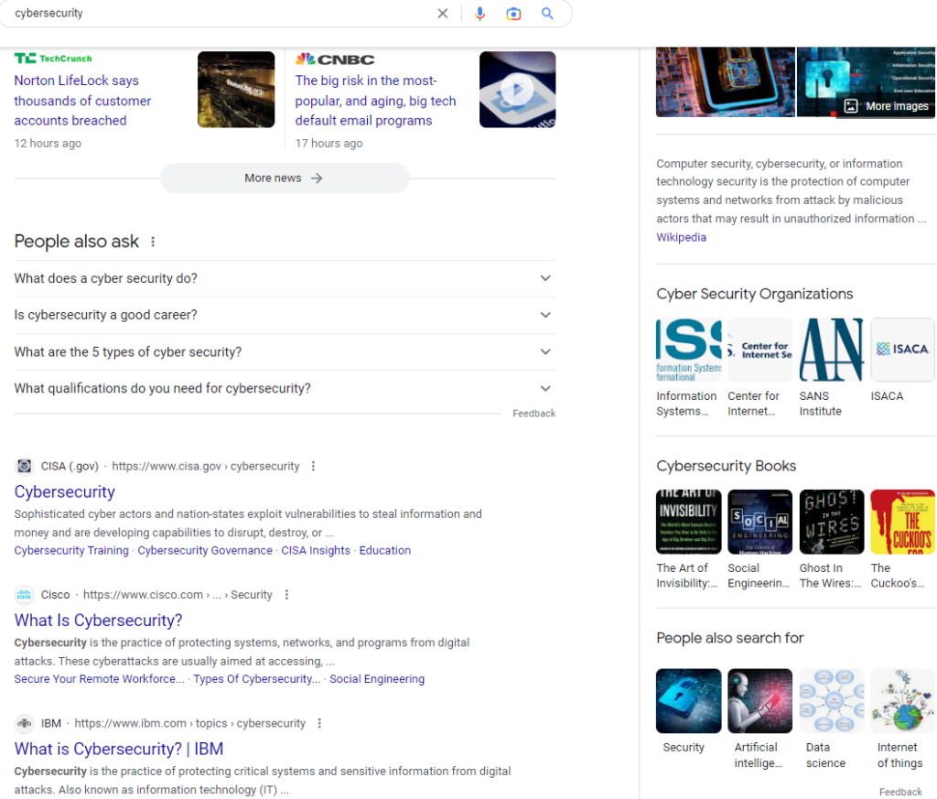The width and height of the screenshot is (937, 799).
Task: Open The Cuckoo's Egg book cover
Action: click(x=902, y=523)
